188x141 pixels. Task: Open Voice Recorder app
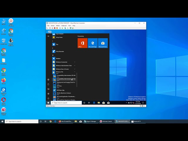pyautogui.click(x=64, y=51)
